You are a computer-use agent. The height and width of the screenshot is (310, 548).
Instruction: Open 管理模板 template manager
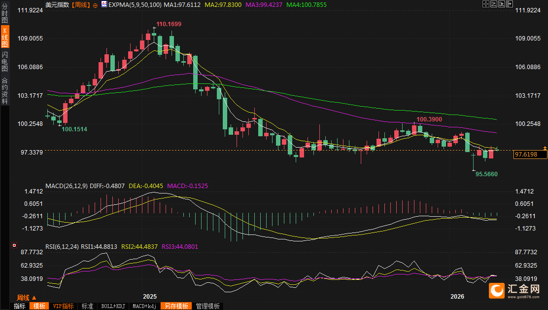(x=207, y=306)
